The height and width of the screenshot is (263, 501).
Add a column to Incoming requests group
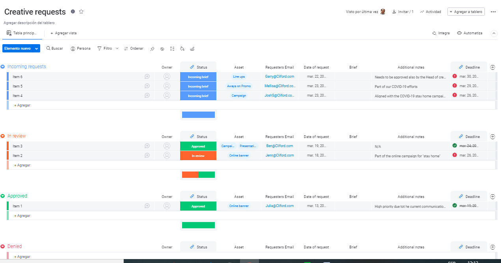click(492, 67)
